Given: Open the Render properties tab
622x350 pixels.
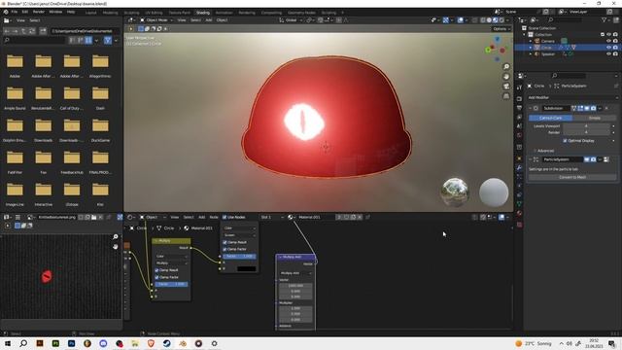Looking at the screenshot, I should coord(519,99).
